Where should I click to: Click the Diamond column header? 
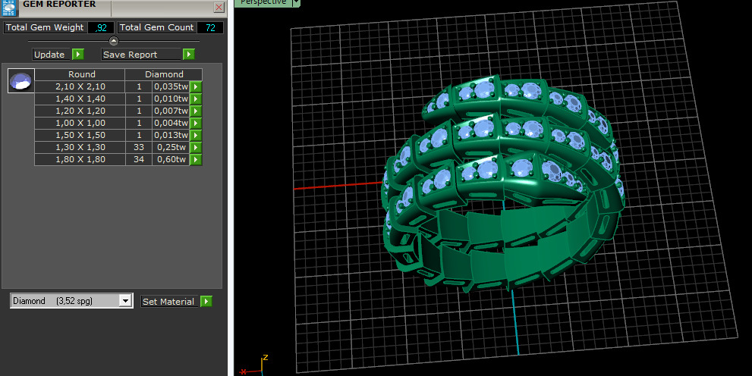pos(164,74)
